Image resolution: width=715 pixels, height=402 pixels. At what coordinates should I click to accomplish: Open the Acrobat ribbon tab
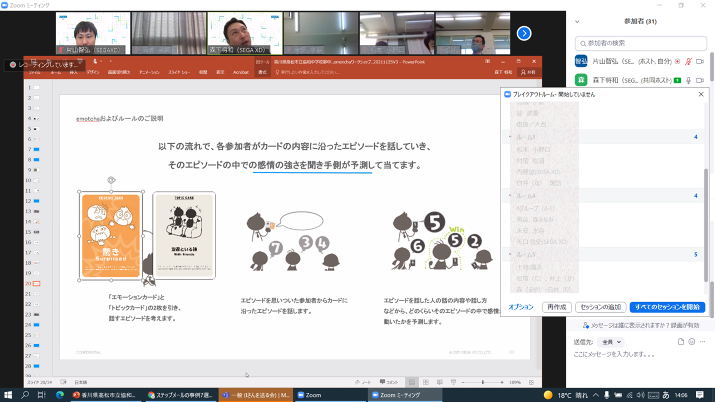(x=241, y=72)
